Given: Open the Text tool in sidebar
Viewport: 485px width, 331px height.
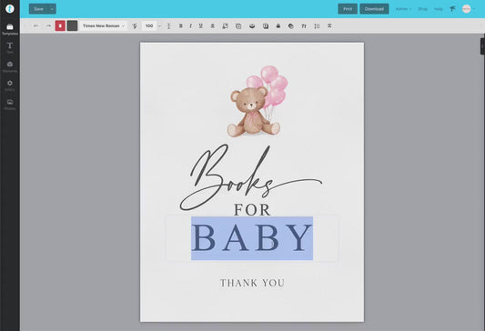Looking at the screenshot, I should point(10,48).
